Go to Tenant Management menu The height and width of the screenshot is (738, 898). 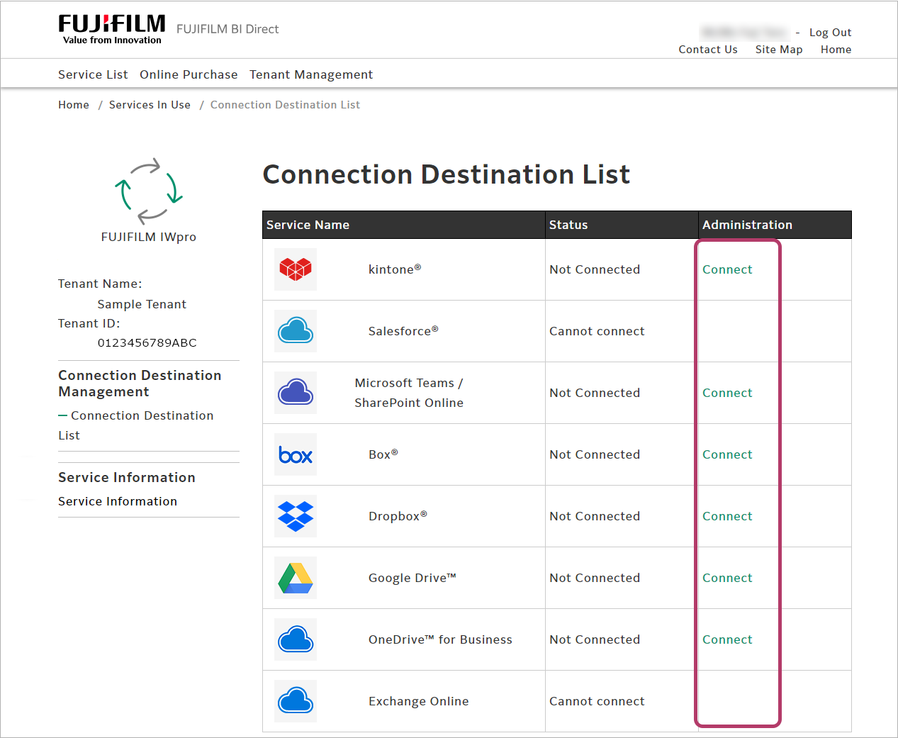click(x=310, y=74)
